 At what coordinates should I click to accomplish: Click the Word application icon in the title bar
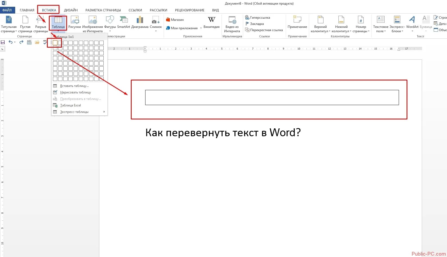pyautogui.click(x=4, y=3)
